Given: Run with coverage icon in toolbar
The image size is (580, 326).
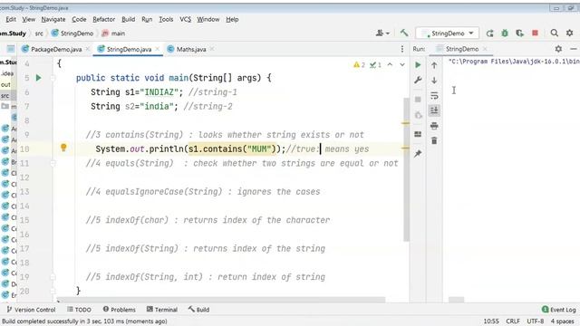Looking at the screenshot, I should coord(519,34).
